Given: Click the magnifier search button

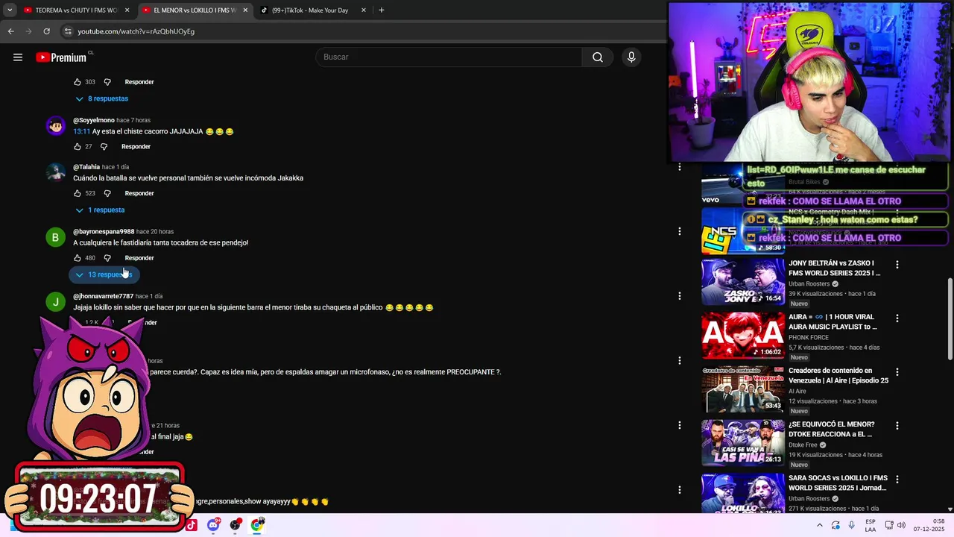Looking at the screenshot, I should tap(598, 57).
